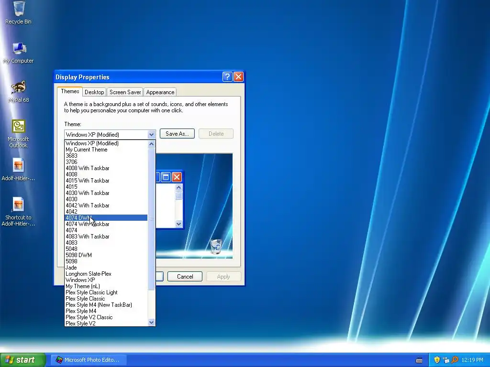The image size is (490, 367).
Task: Pick the plain '4030' theme entry
Action: coord(106,199)
